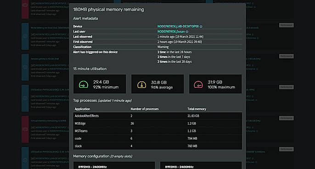Click the pink maximum gauge icon
The width and height of the screenshot is (315, 169).
[198, 84]
